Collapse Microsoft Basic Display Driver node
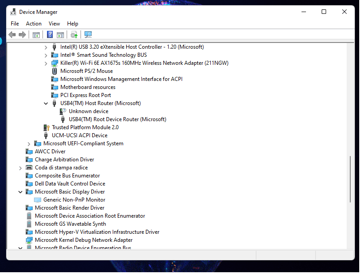Image resolution: width=361 pixels, height=274 pixels. (20, 192)
